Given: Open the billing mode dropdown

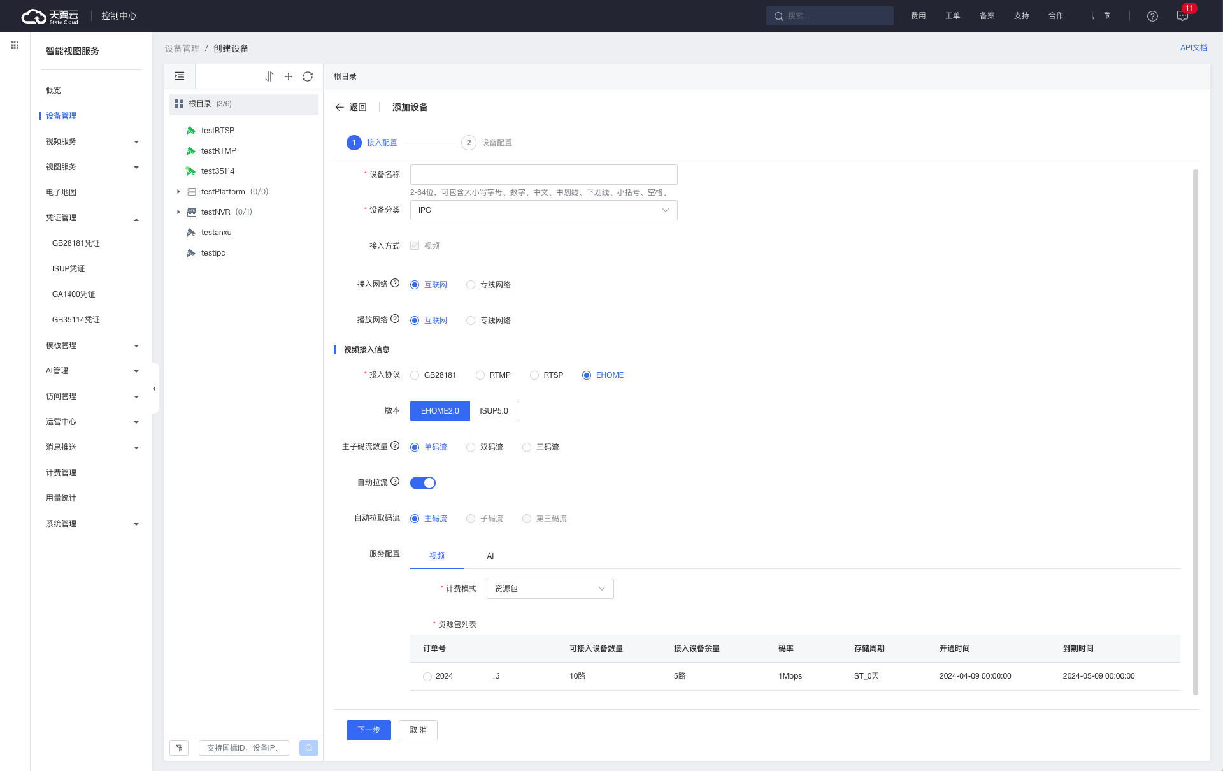Looking at the screenshot, I should [550, 589].
